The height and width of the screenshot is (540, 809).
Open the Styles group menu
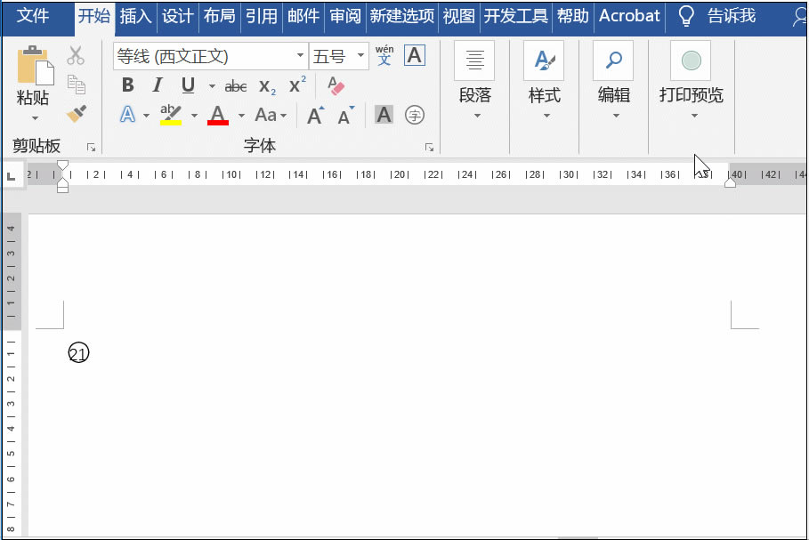pyautogui.click(x=545, y=81)
